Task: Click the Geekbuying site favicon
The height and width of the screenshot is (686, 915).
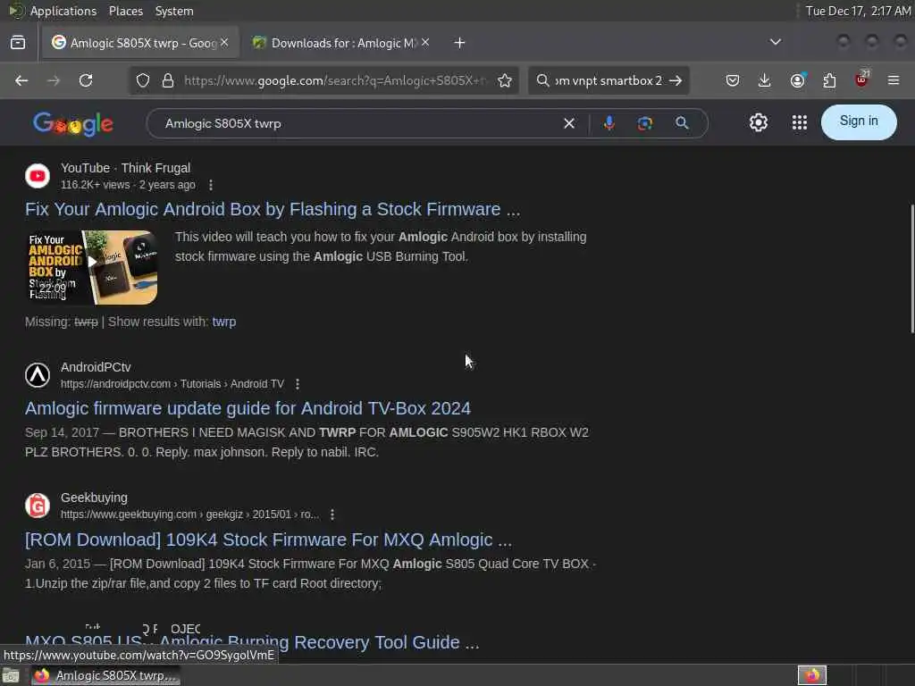Action: pos(38,506)
